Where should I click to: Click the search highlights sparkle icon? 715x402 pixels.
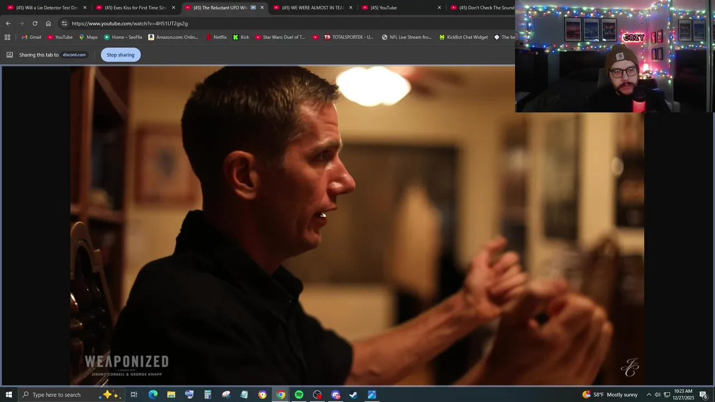[111, 395]
